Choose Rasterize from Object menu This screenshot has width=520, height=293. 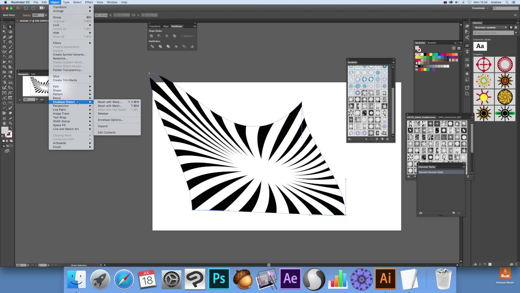click(71, 58)
